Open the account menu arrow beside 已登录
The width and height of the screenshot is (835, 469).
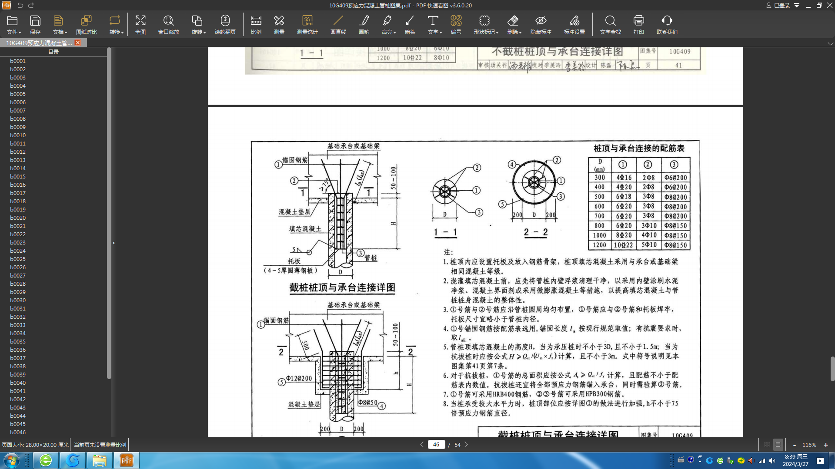tap(797, 5)
